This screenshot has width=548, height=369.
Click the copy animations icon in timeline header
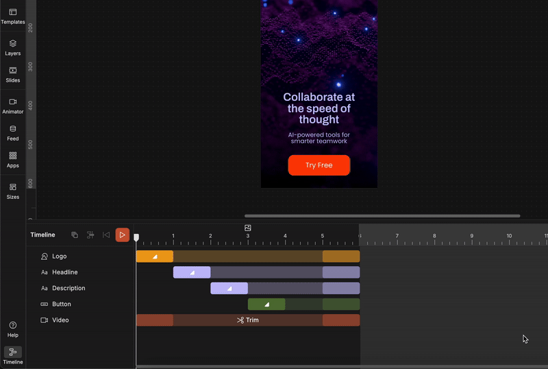click(x=75, y=235)
